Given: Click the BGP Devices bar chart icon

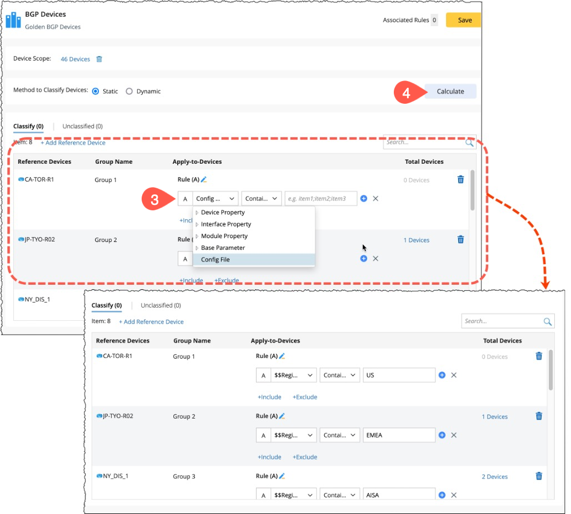Looking at the screenshot, I should click(x=13, y=19).
